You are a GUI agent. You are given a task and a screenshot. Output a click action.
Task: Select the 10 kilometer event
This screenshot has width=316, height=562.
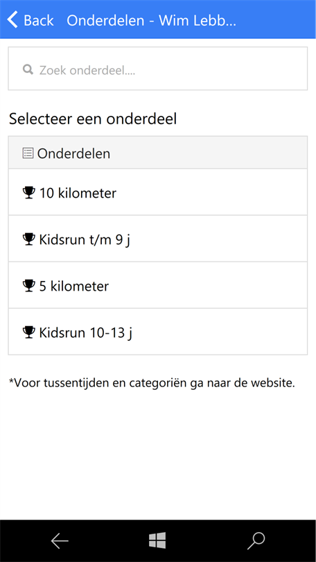[158, 192]
